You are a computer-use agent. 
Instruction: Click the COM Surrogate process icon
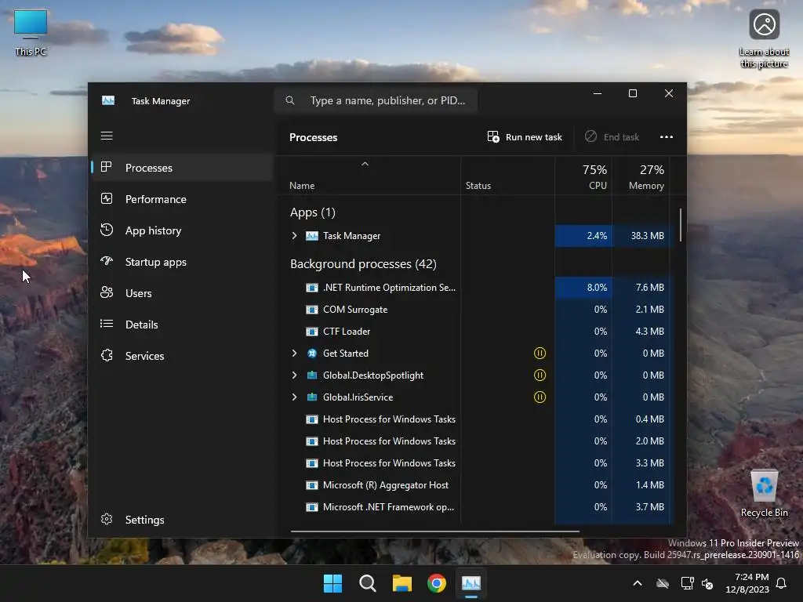[x=312, y=309]
